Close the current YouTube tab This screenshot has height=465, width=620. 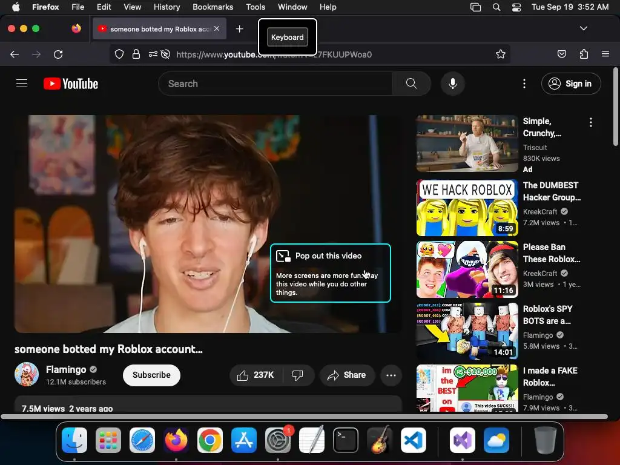[x=217, y=28]
